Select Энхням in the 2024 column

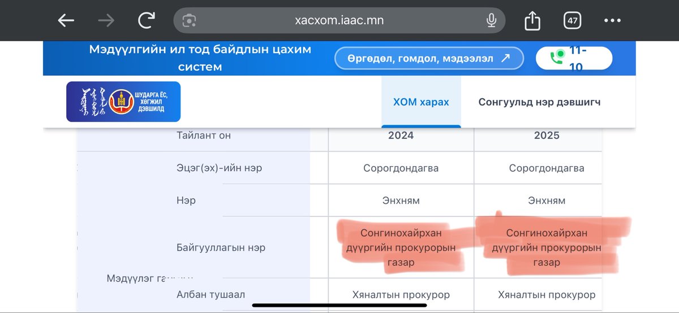pos(401,201)
